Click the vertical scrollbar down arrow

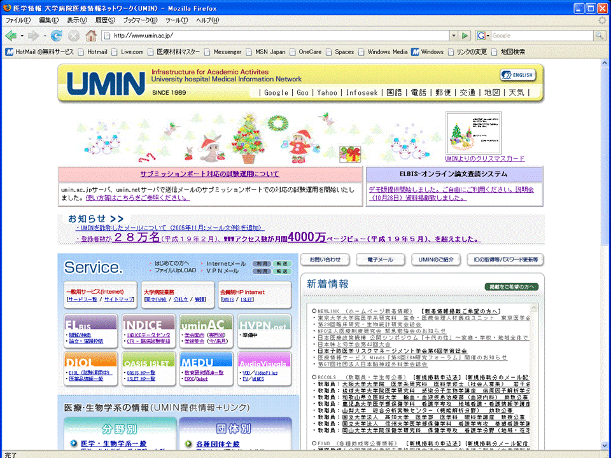tap(605, 445)
